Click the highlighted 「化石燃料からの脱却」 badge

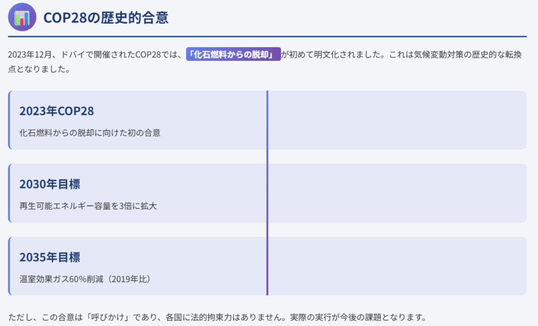coord(233,55)
